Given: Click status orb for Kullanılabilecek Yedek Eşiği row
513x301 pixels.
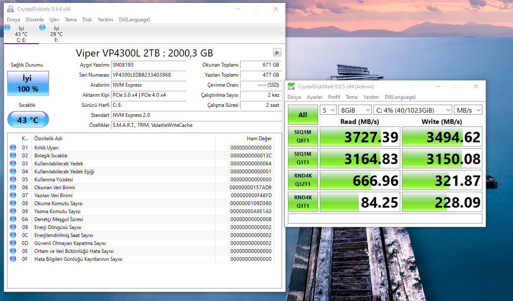Looking at the screenshot, I should (x=13, y=171).
